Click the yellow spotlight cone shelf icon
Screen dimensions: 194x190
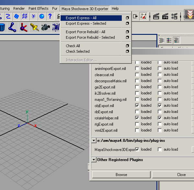coord(34,27)
